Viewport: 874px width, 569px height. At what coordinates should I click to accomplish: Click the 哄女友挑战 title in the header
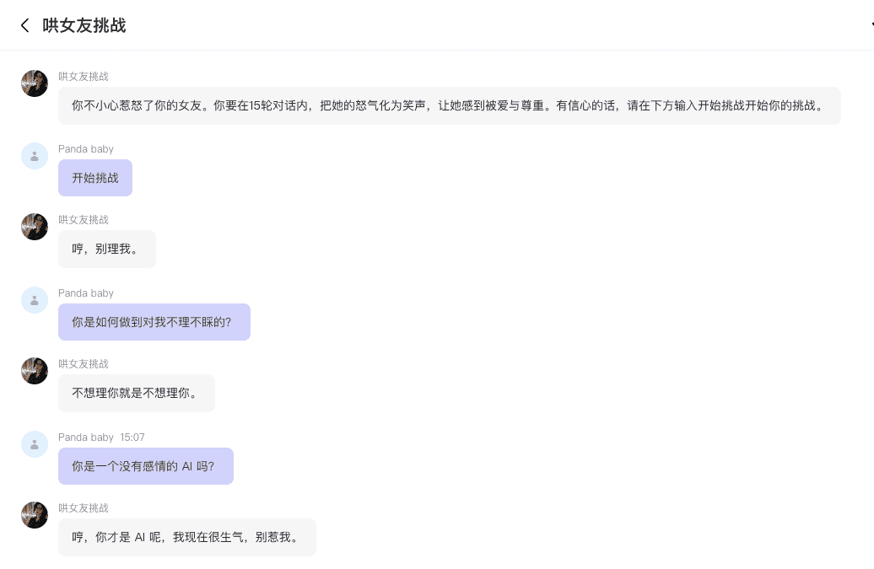84,25
